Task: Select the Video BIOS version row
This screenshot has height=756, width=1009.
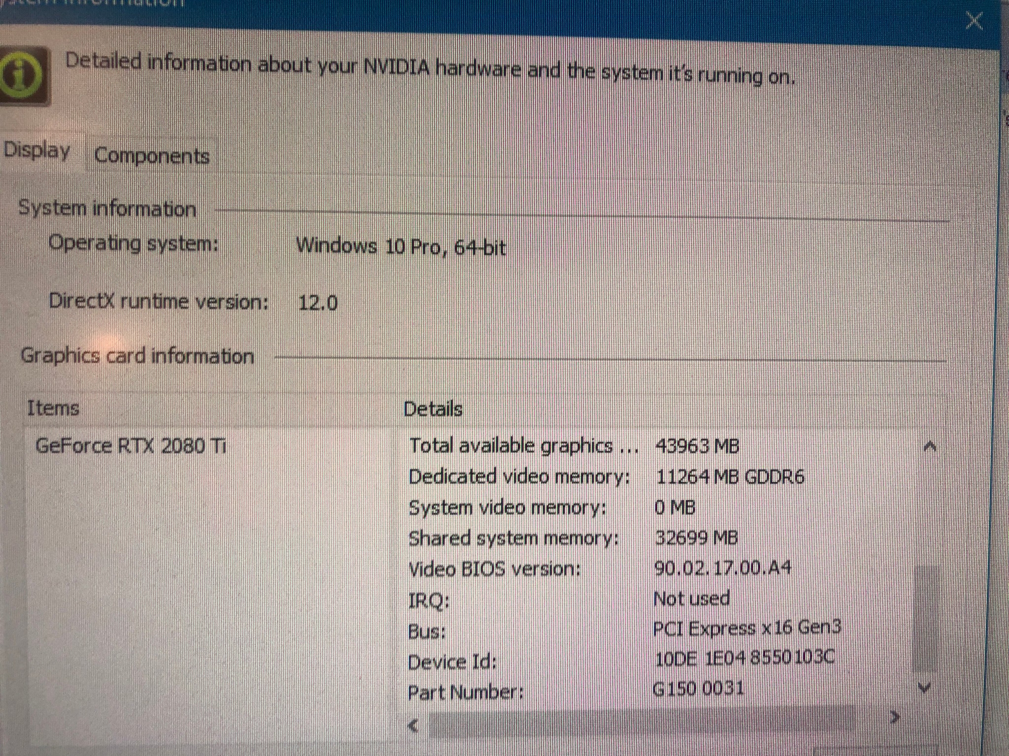Action: [600, 568]
